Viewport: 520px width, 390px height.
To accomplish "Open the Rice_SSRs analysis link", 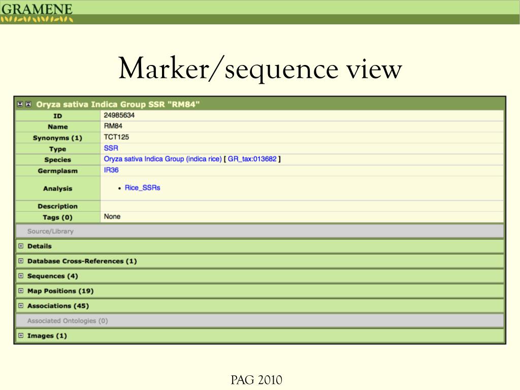I will (142, 188).
